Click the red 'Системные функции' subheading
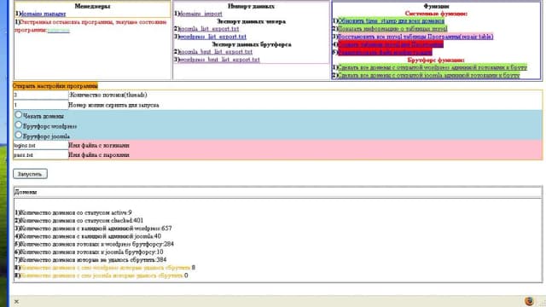 tap(436, 14)
